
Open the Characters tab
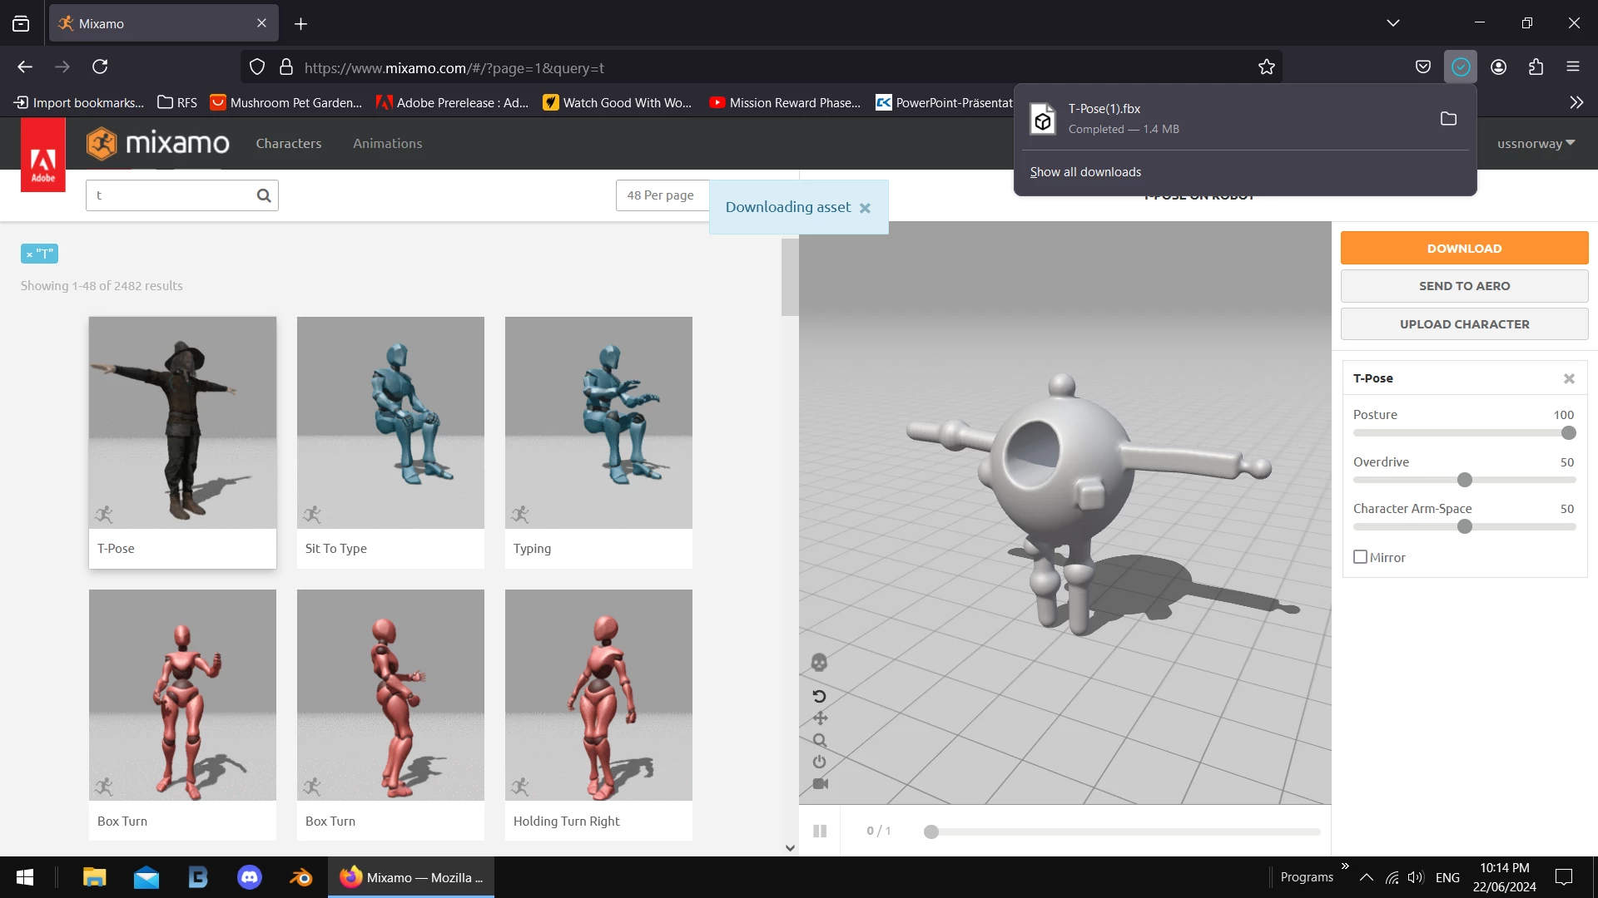(288, 143)
